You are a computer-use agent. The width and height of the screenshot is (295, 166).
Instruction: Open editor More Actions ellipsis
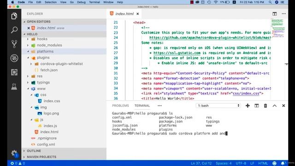284,14
